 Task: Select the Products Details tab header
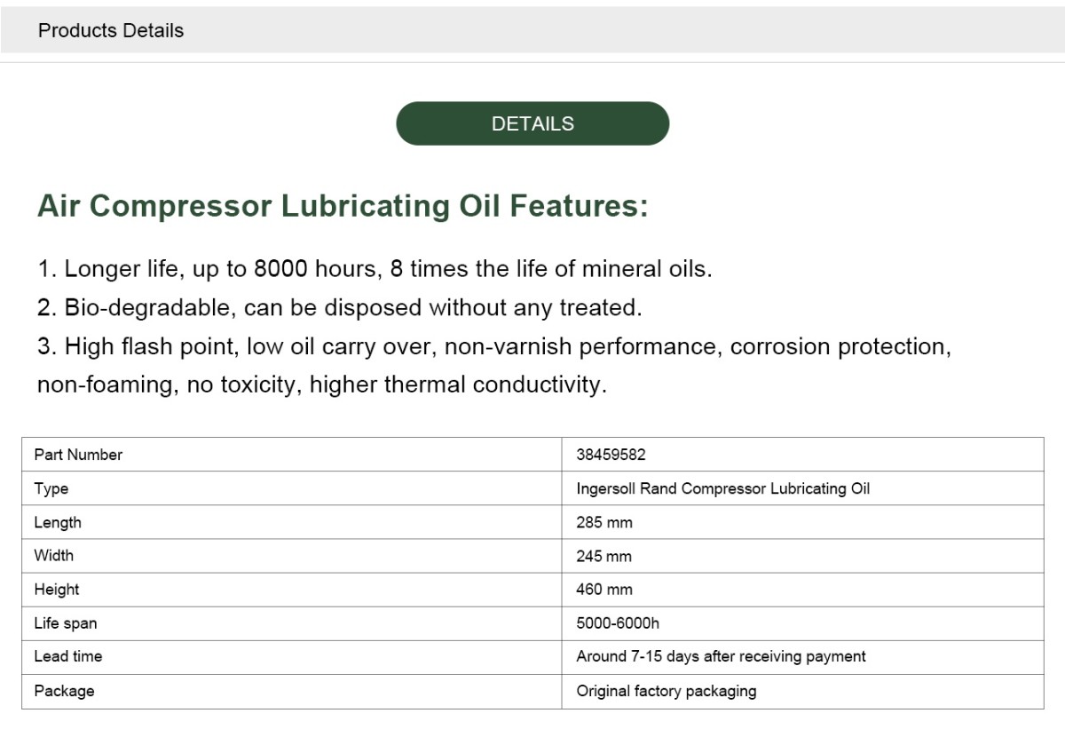[x=111, y=30]
